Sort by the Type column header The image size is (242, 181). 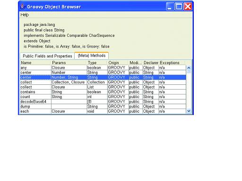[97, 63]
